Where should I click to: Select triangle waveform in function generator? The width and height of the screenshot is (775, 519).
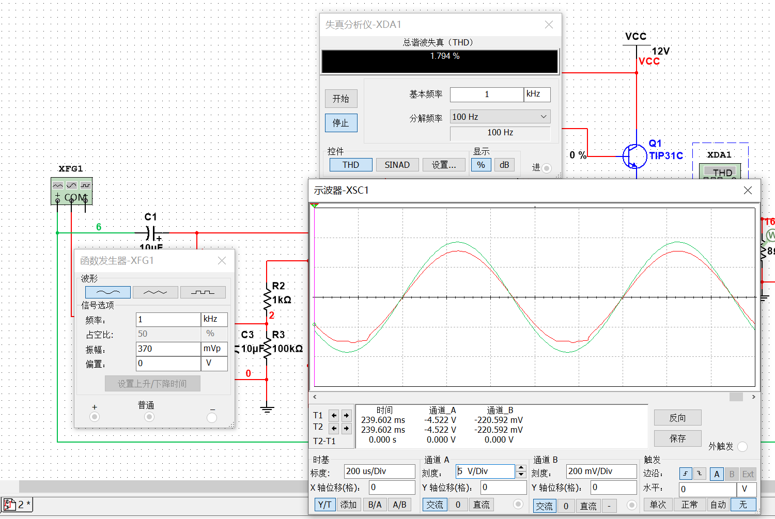click(155, 292)
